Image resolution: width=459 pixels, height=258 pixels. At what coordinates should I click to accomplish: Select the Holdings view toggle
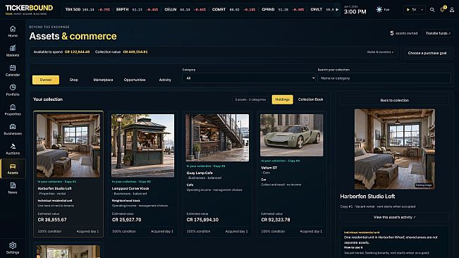click(x=282, y=99)
